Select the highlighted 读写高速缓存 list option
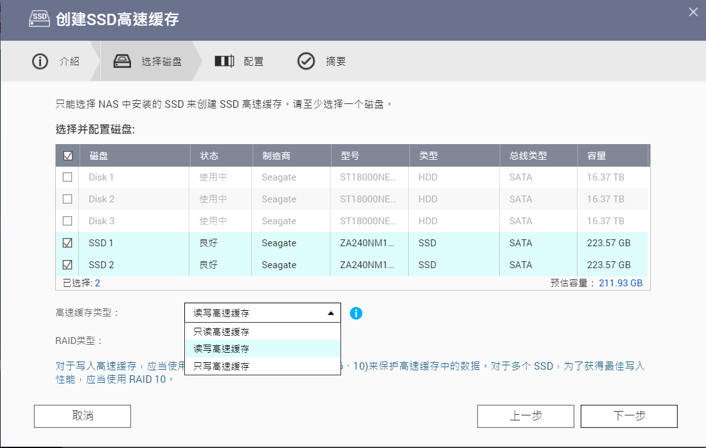 point(221,349)
